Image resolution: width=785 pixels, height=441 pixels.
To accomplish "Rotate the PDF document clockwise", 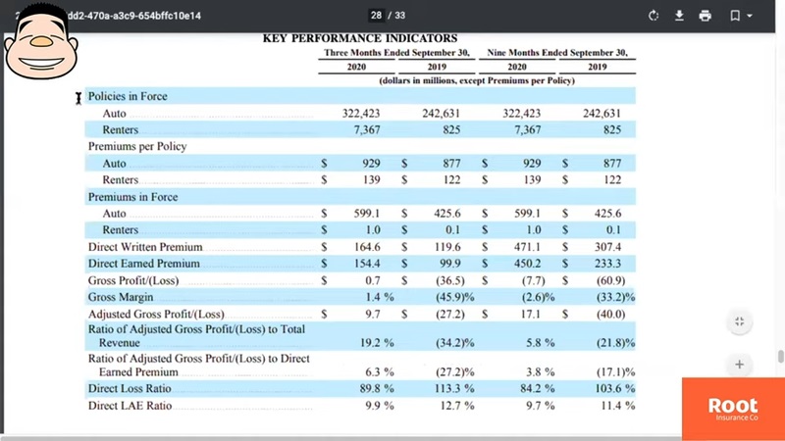I will tap(654, 16).
